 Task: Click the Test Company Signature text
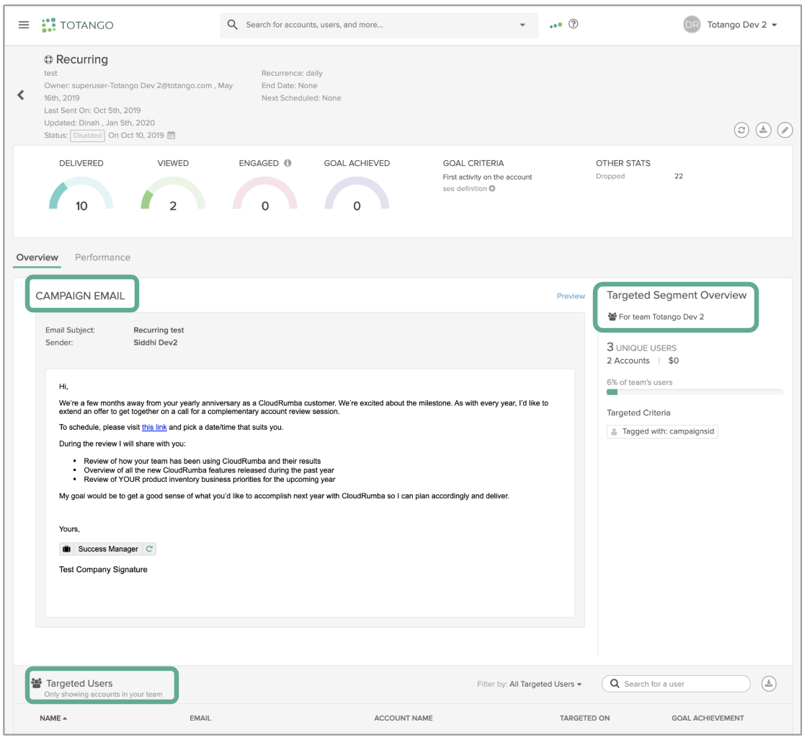pos(103,570)
